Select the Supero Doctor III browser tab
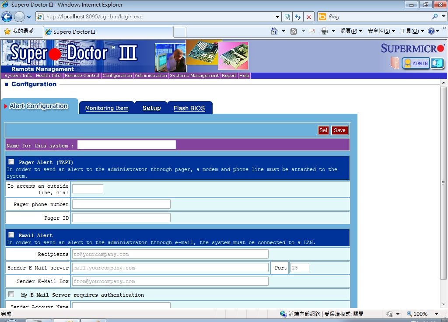This screenshot has height=322, width=448. (108, 31)
